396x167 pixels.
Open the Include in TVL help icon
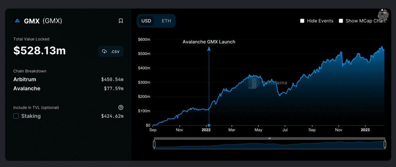click(121, 107)
